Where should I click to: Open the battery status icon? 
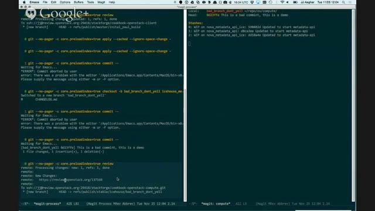[x=295, y=2]
